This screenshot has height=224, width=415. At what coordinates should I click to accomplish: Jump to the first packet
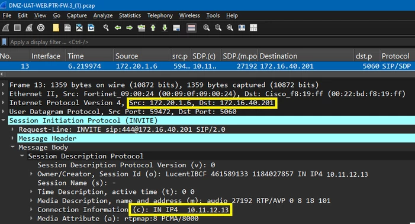pyautogui.click(x=153, y=28)
